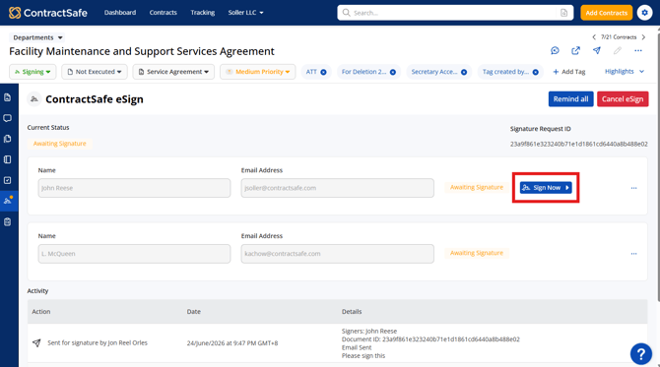Click the open-in-new-window share icon
The height and width of the screenshot is (367, 660).
click(x=575, y=50)
